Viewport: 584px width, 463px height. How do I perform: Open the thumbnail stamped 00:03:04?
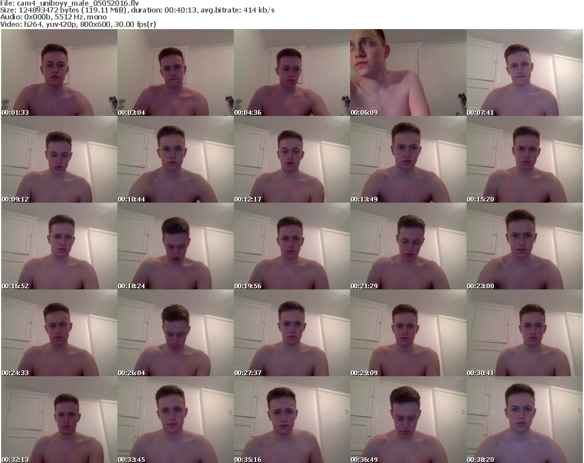(x=176, y=73)
